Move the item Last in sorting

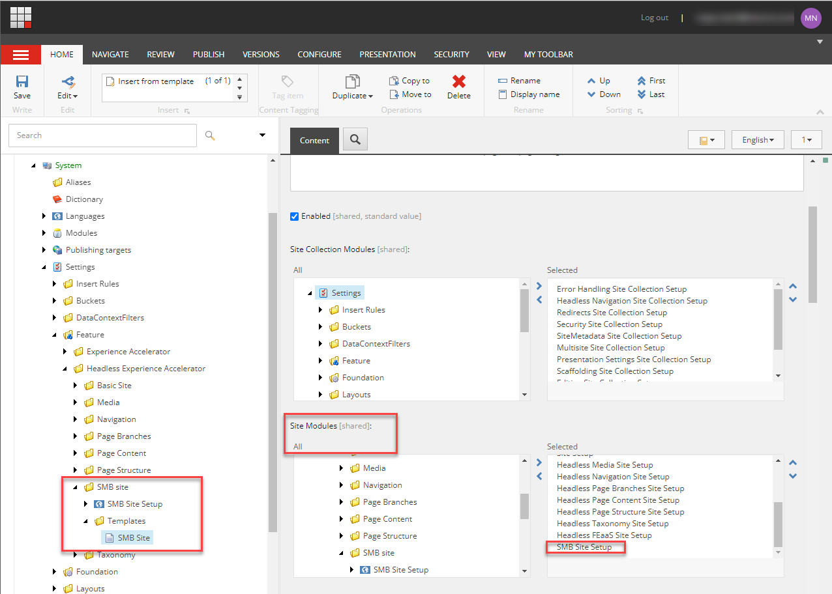pos(651,94)
